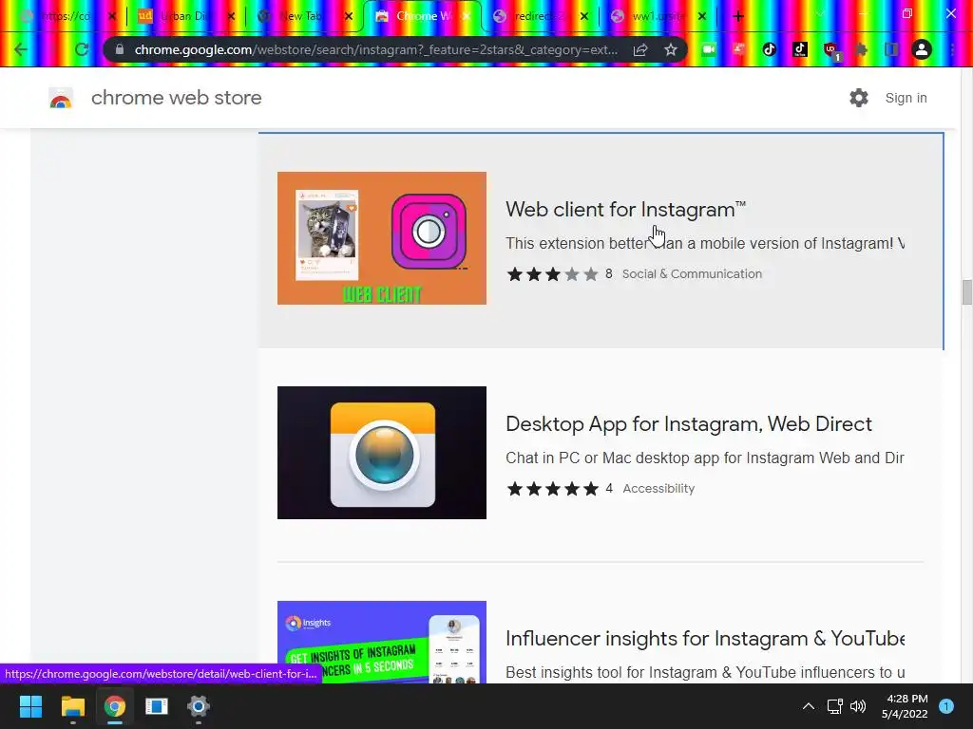Open the Windows Start menu
The height and width of the screenshot is (729, 973).
pos(30,706)
